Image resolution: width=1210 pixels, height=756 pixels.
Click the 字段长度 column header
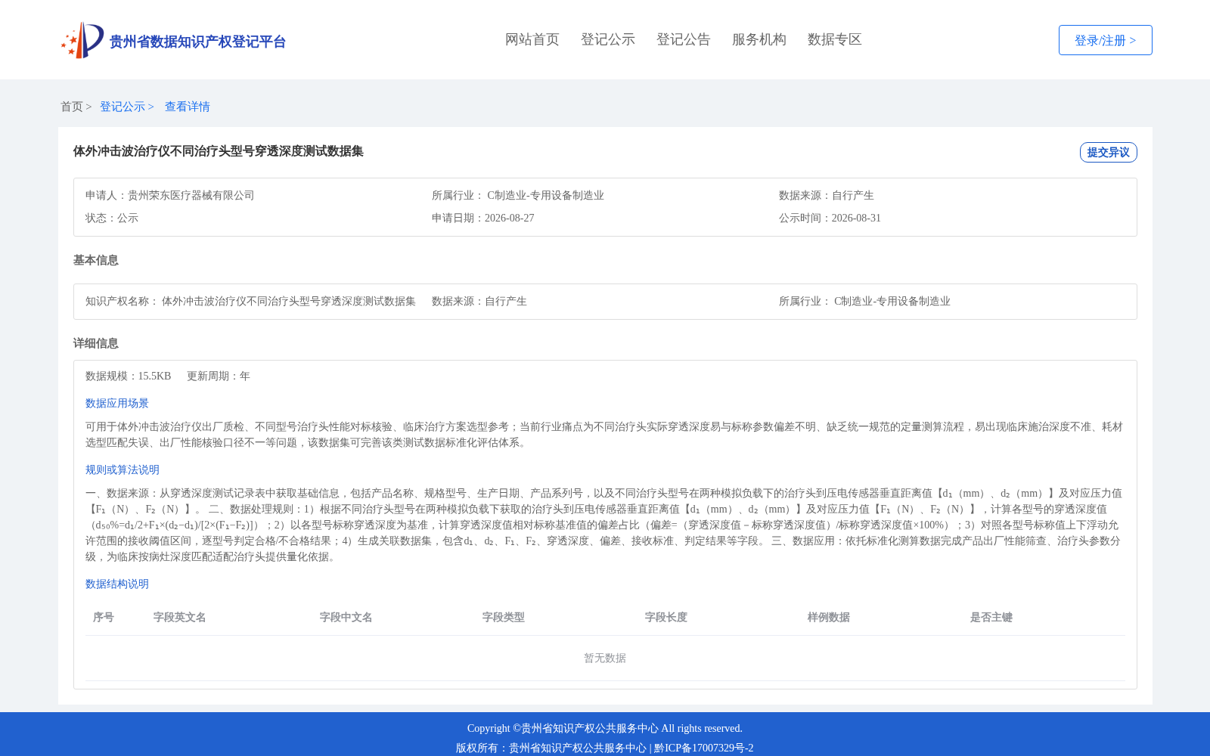(x=666, y=617)
